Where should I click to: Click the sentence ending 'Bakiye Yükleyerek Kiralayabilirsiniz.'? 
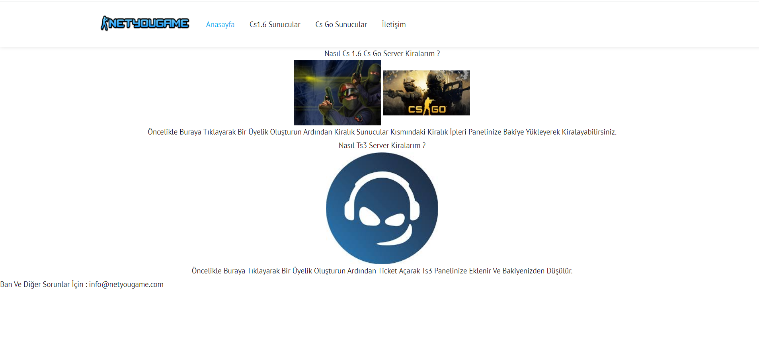(x=382, y=132)
